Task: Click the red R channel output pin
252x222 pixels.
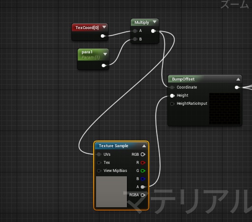Action: 143,162
